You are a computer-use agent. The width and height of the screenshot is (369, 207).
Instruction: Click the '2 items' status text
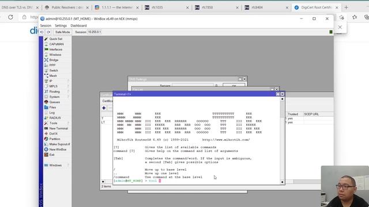(x=106, y=186)
